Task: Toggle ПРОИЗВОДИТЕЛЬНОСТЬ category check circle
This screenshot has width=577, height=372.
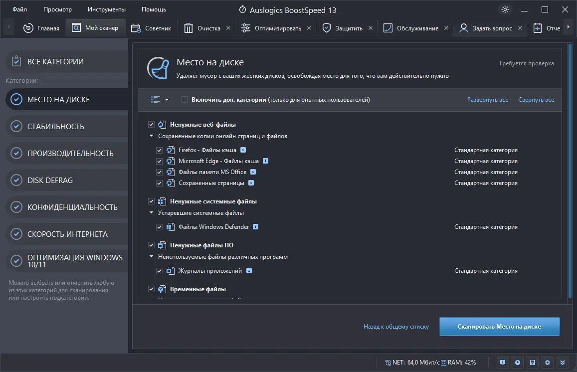Action: point(16,153)
